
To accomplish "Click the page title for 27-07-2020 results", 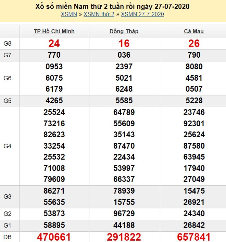I will pyautogui.click(x=112, y=7).
